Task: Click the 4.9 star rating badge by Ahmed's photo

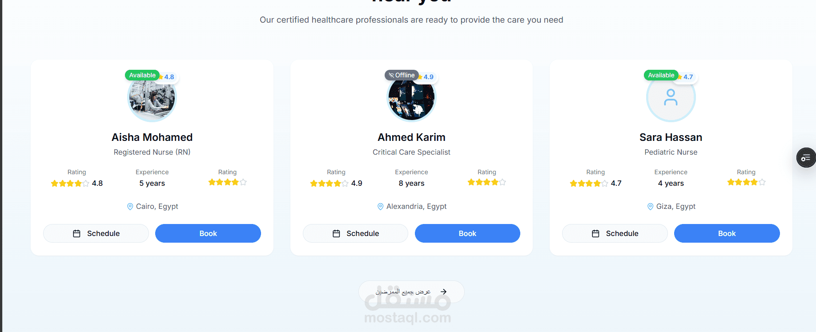Action: point(427,77)
